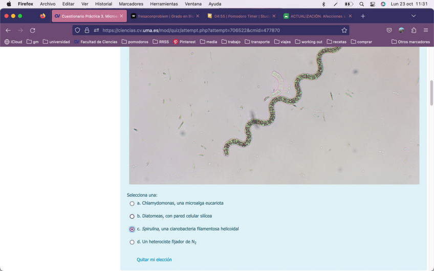Go back to the previous page
Viewport: 434px width, 271px height.
[x=8, y=30]
